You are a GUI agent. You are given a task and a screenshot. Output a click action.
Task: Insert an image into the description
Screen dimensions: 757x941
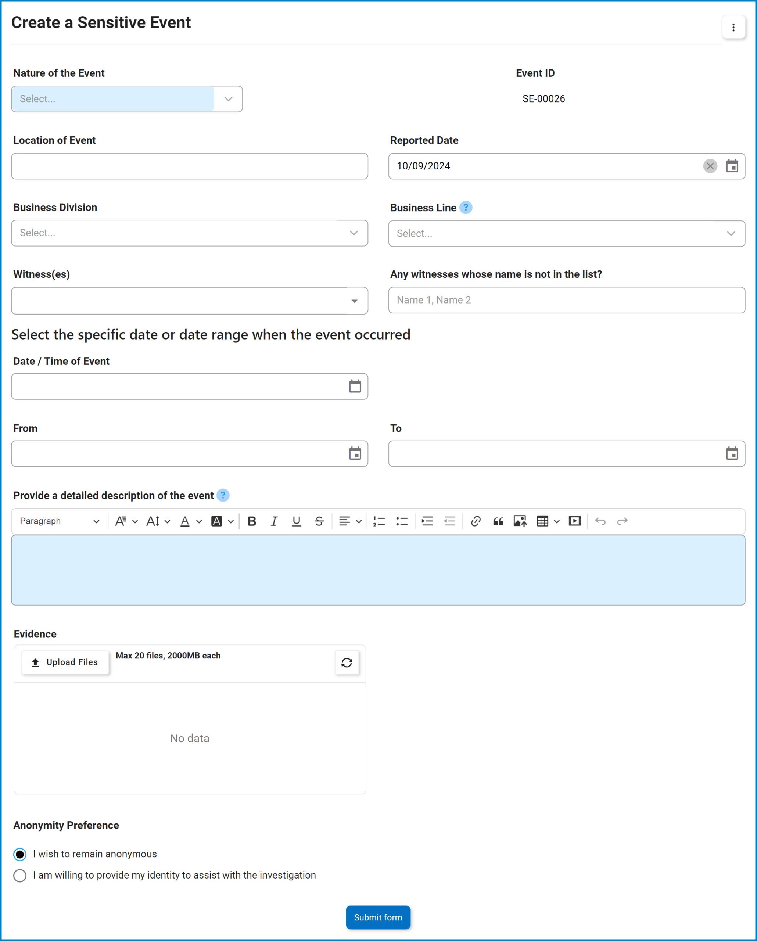pyautogui.click(x=520, y=521)
